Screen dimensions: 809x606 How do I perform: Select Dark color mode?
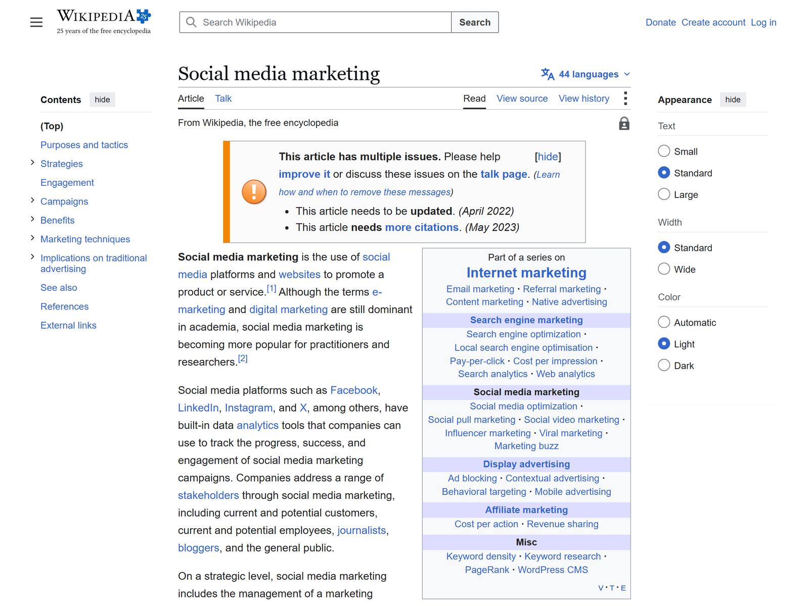pos(664,365)
